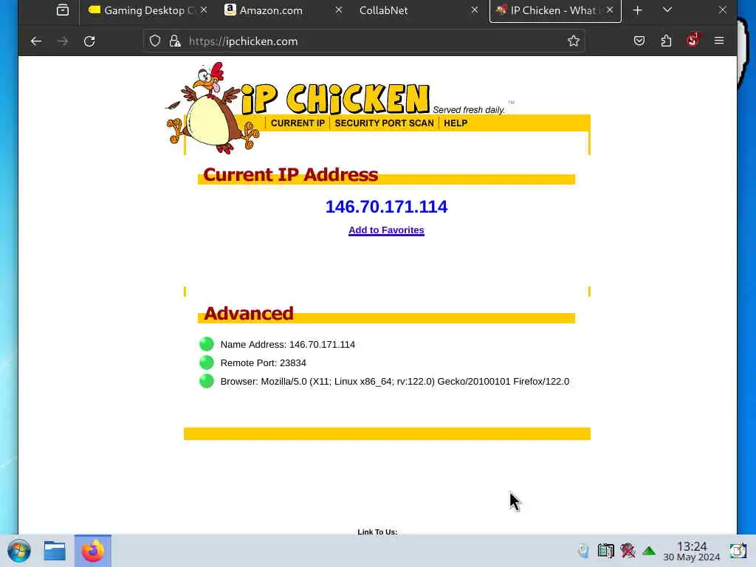This screenshot has height=567, width=756.
Task: Click green bullet beside Name Address
Action: pyautogui.click(x=207, y=344)
